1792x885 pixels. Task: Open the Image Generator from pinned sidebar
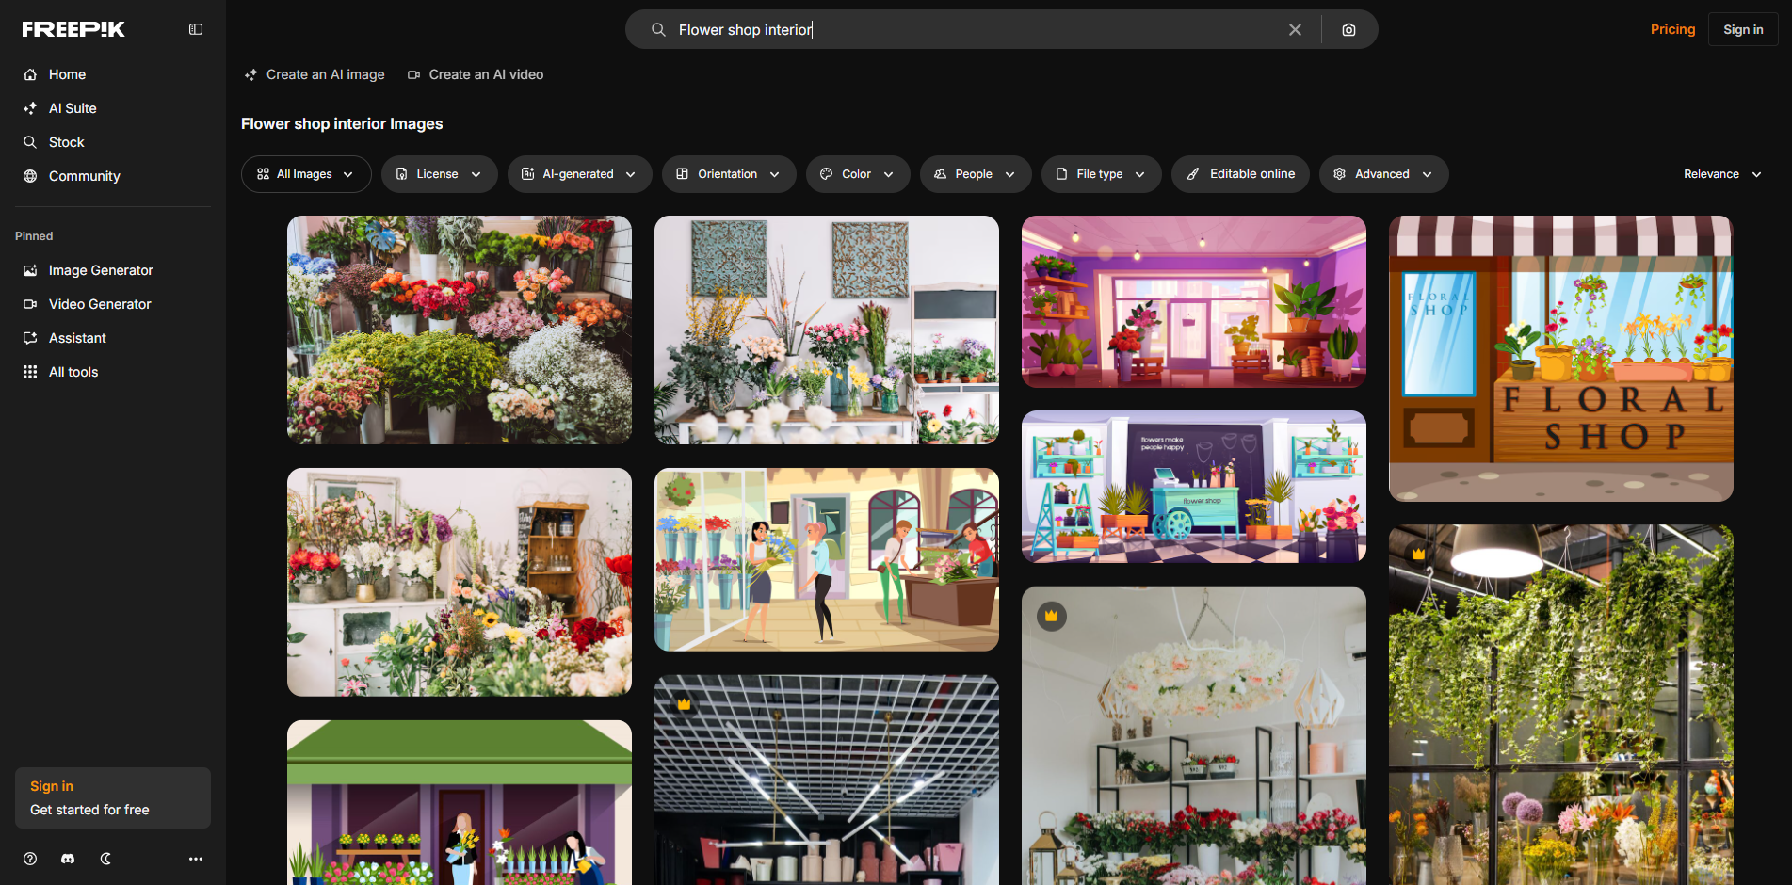pyautogui.click(x=100, y=270)
